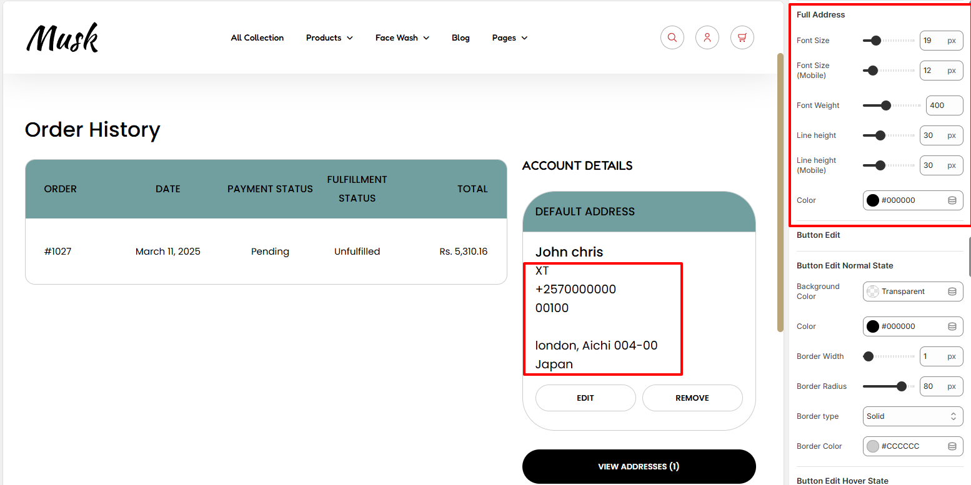Click the Musk logo
This screenshot has width=971, height=485.
pos(62,37)
